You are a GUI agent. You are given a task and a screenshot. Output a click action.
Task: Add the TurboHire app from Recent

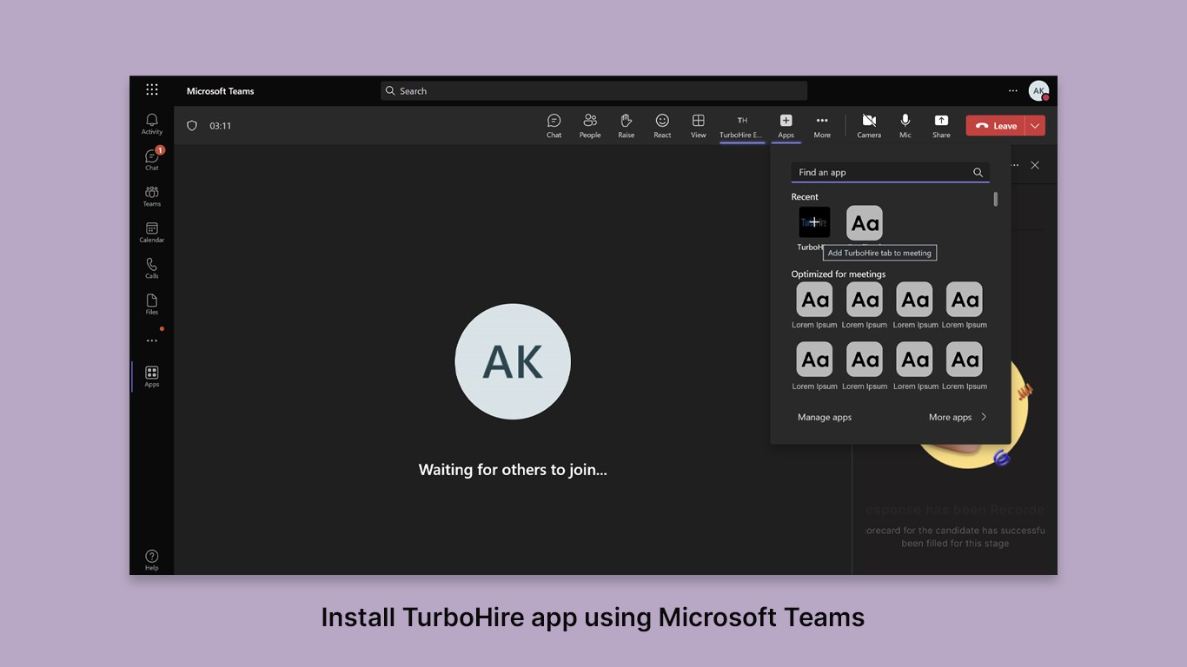[814, 222]
